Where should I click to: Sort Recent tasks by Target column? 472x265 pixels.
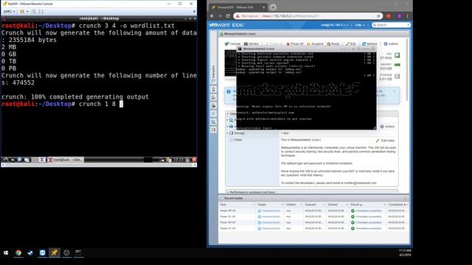point(270,205)
